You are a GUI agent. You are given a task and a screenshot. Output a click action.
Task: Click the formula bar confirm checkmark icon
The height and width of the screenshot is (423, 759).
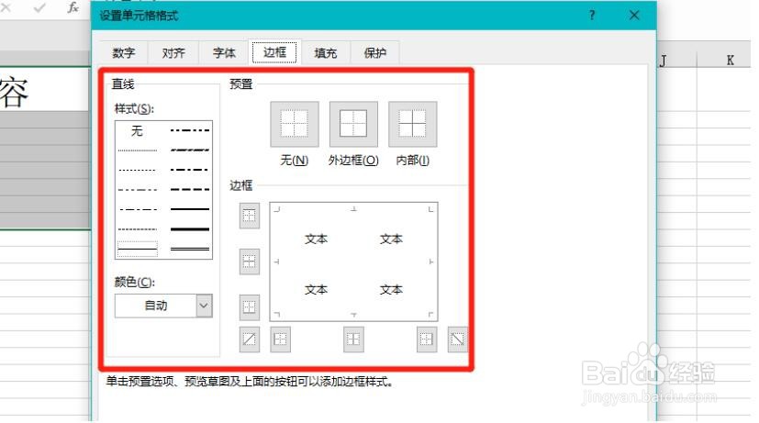tap(39, 7)
